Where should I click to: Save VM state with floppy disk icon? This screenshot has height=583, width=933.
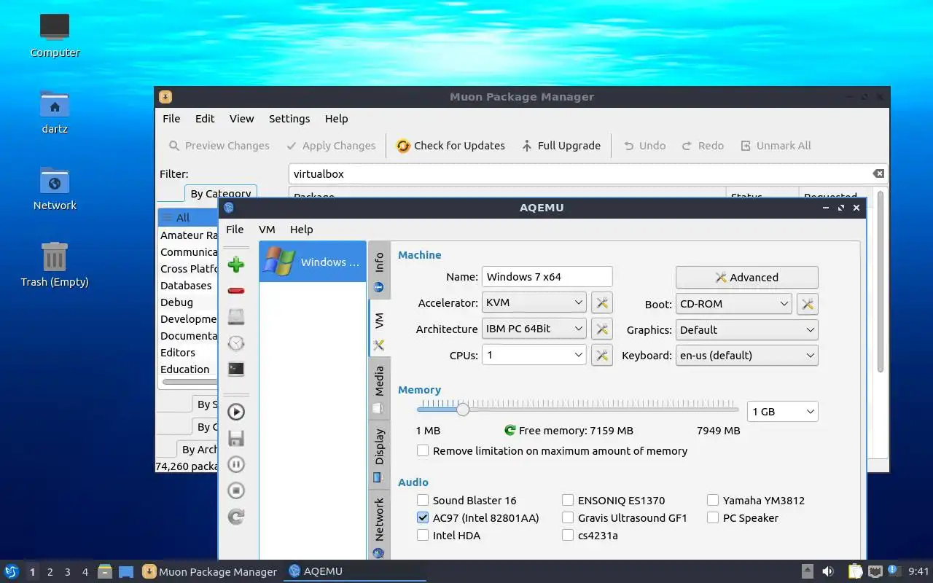235,438
